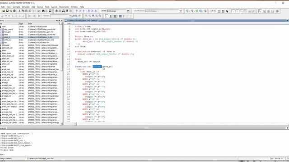Viewport: 289px width, 162px height.
Task: Select the arriaii_hssi library row
Action: [29, 69]
